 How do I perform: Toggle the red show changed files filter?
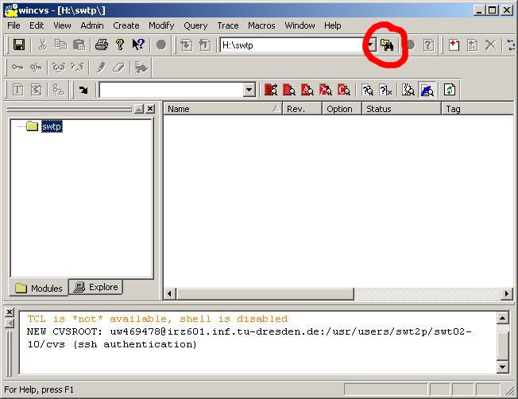click(x=289, y=90)
